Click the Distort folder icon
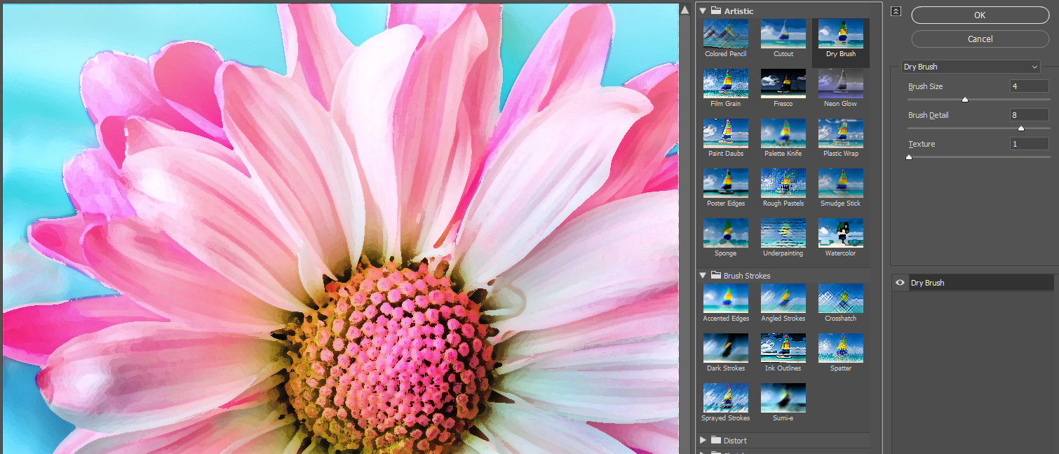 (716, 441)
